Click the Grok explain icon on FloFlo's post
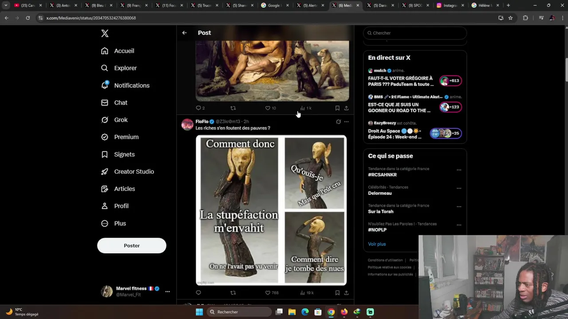The image size is (568, 319). (338, 122)
